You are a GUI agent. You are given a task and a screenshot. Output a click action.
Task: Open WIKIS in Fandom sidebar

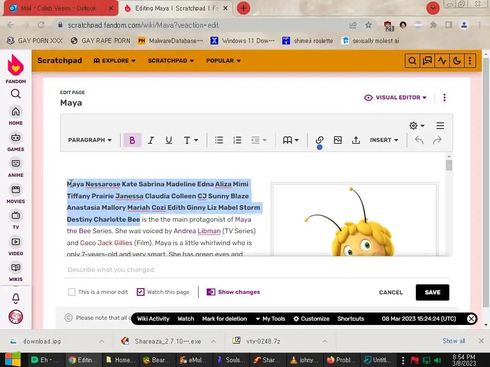coord(16,272)
